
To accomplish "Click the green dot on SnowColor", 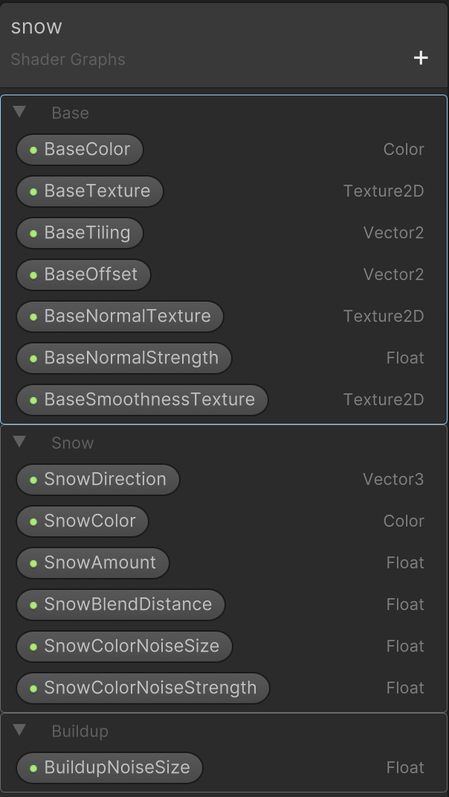I will coord(33,521).
